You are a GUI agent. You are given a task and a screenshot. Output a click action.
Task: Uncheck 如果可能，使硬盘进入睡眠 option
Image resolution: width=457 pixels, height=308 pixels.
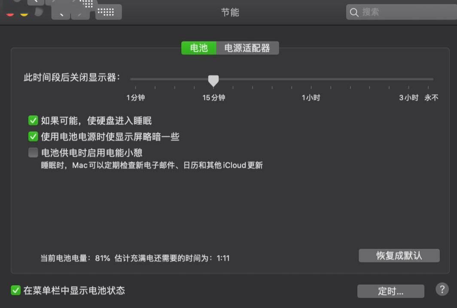pyautogui.click(x=33, y=120)
